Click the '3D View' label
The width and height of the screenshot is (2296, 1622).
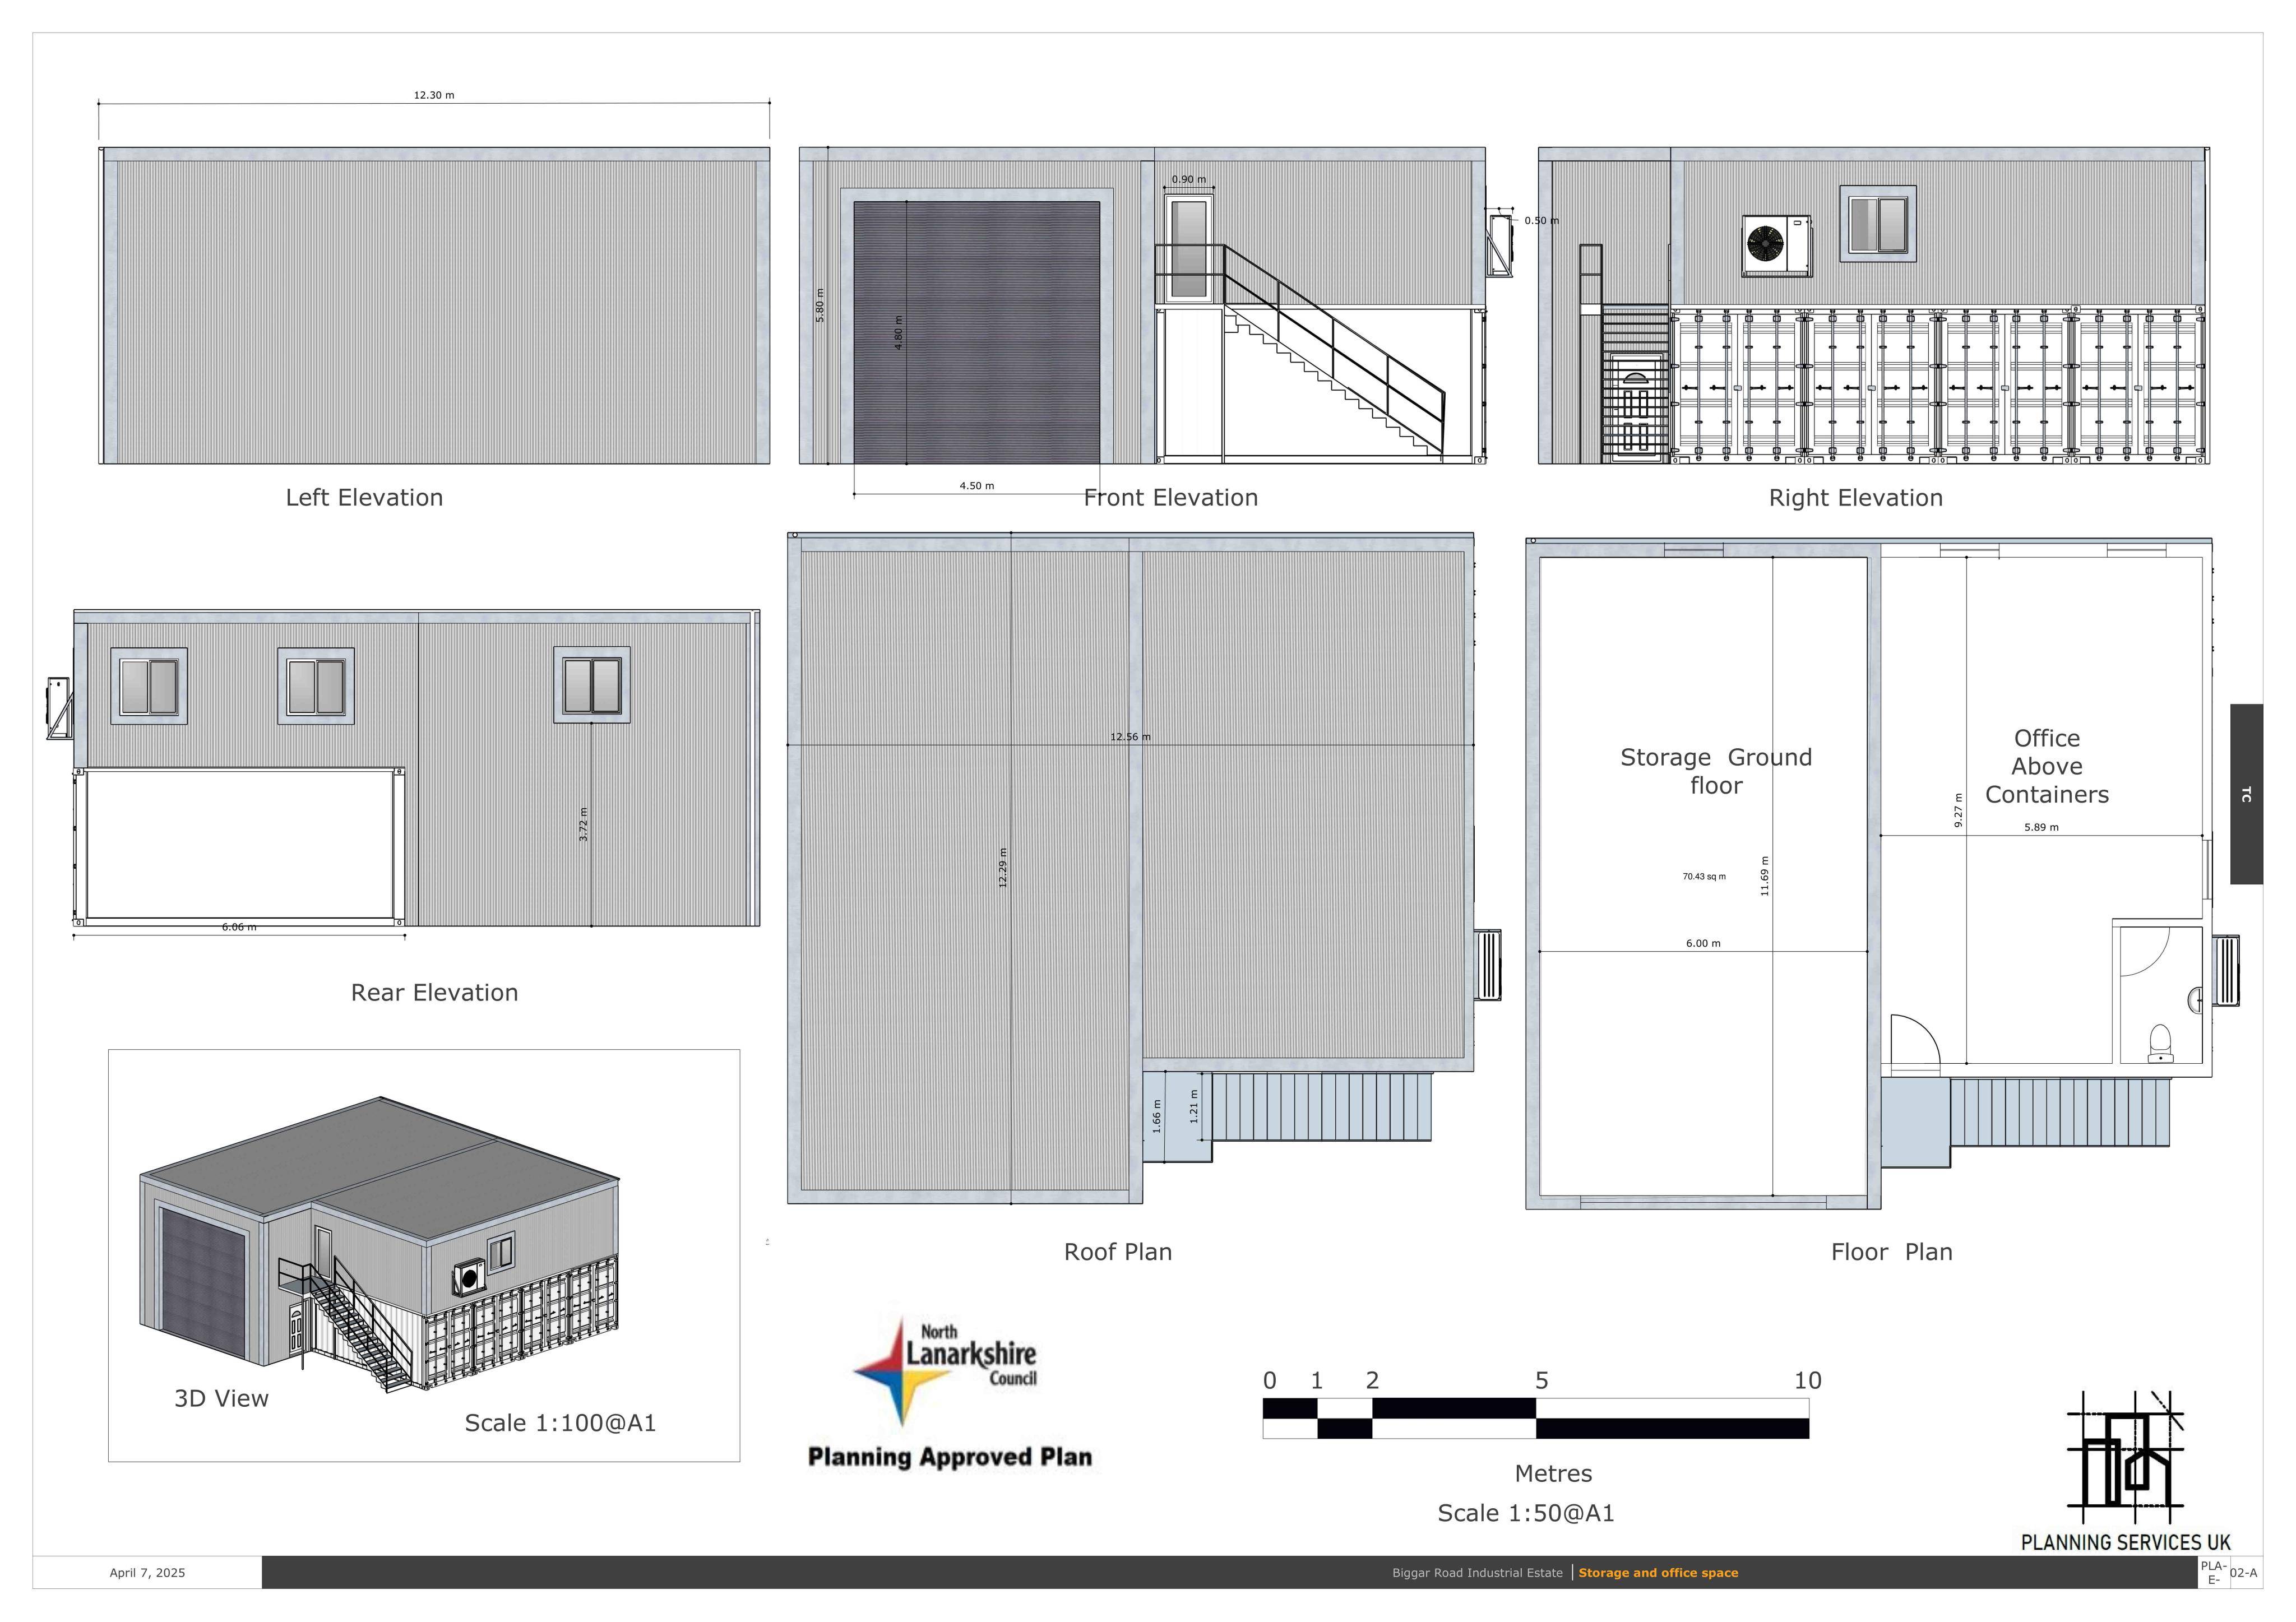221,1398
